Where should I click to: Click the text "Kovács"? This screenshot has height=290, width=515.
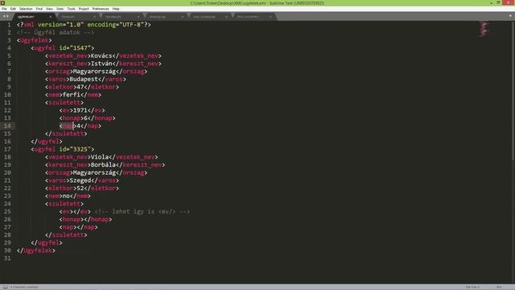pyautogui.click(x=101, y=56)
